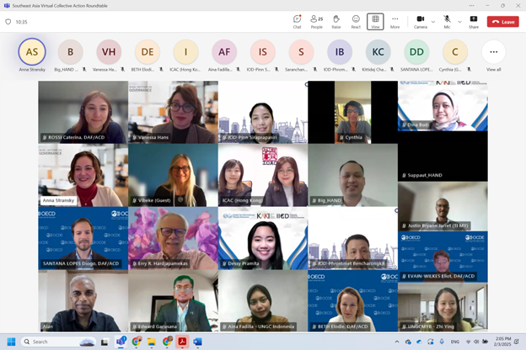Change the meeting View layout
The image size is (526, 350).
375,20
